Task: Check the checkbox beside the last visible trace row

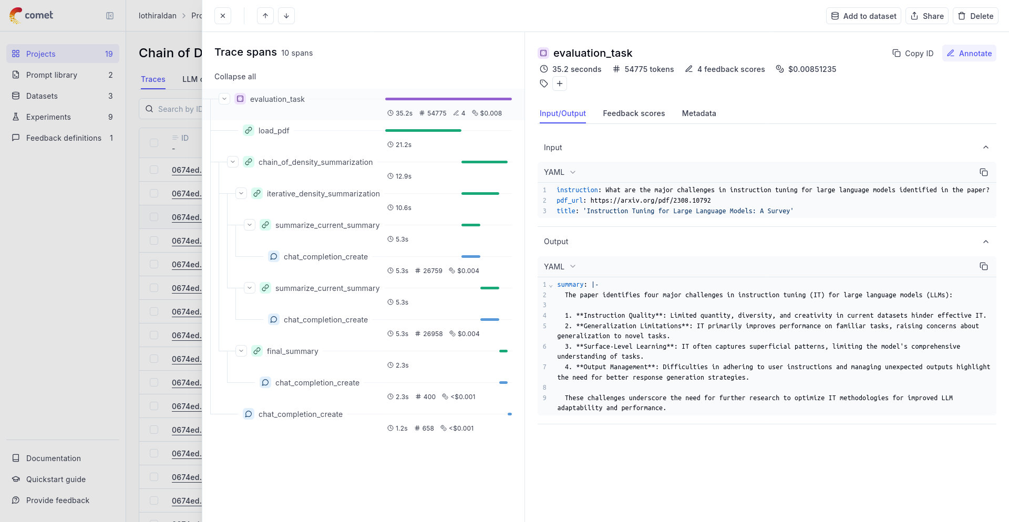Action: click(x=154, y=500)
